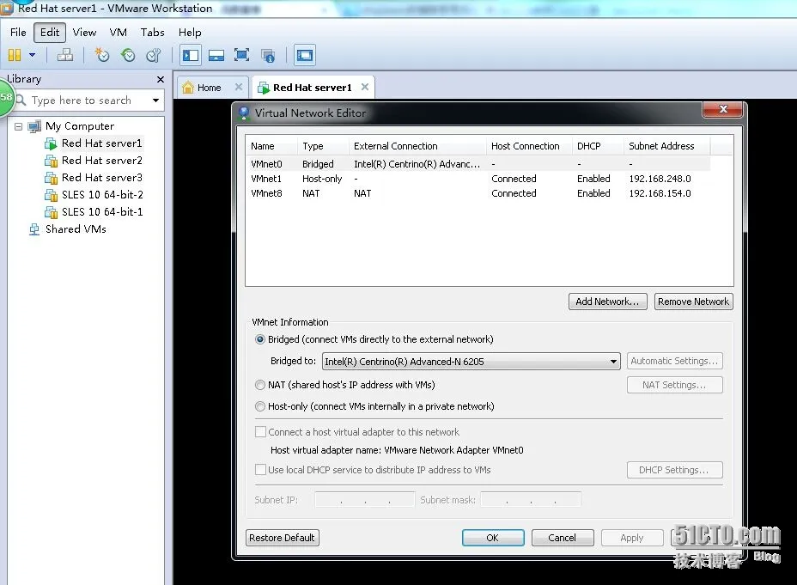Click NAT Settings button
This screenshot has width=797, height=585.
[x=674, y=385]
